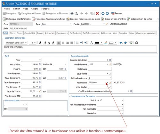Click the Libellé text field

(x=84, y=28)
